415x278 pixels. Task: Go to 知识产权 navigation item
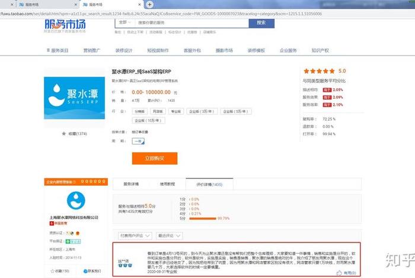tap(320, 50)
